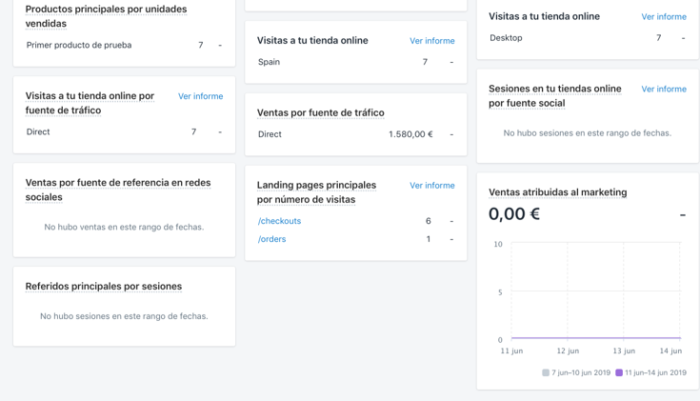Select the Primer producto de prueba row
Image resolution: width=700 pixels, height=401 pixels.
point(79,46)
